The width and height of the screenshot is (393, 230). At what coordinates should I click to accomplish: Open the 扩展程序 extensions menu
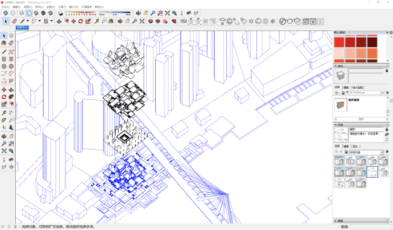coord(87,7)
